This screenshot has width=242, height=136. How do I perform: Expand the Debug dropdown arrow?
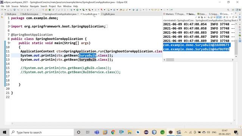click(74, 10)
